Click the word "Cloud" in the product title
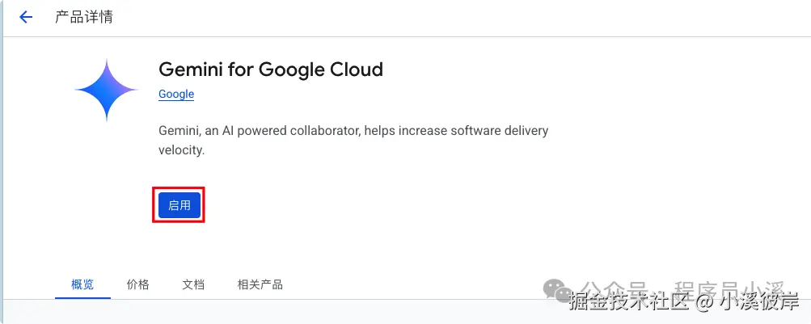The width and height of the screenshot is (811, 324). pos(356,69)
